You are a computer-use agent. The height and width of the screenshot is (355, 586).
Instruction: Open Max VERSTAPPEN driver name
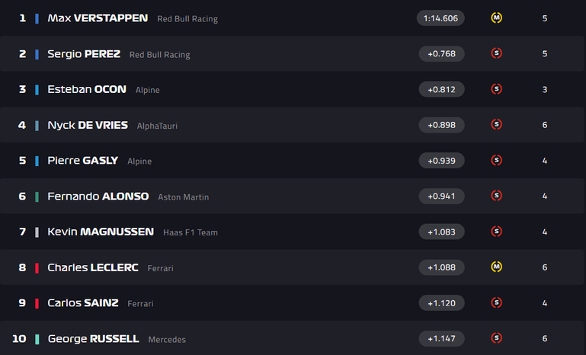click(98, 18)
